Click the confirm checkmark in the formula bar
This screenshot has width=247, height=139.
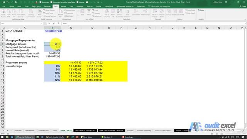(54, 23)
